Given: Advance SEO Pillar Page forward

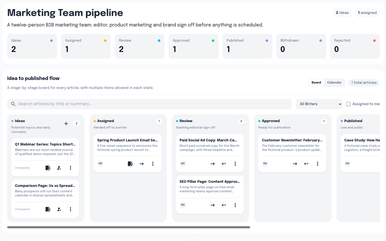Looking at the screenshot, I should [213, 205].
